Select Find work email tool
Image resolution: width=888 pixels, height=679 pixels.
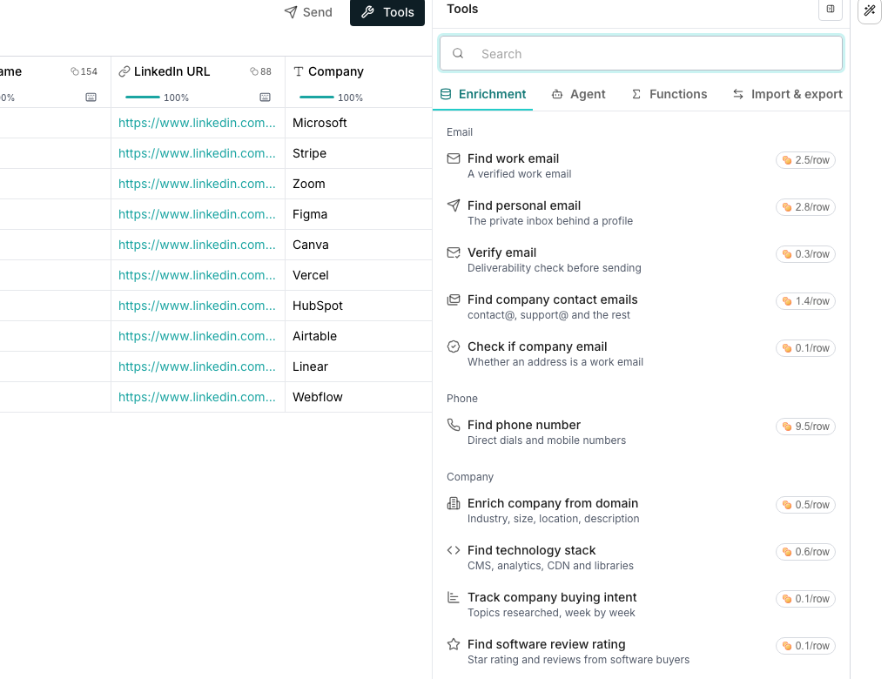click(641, 166)
